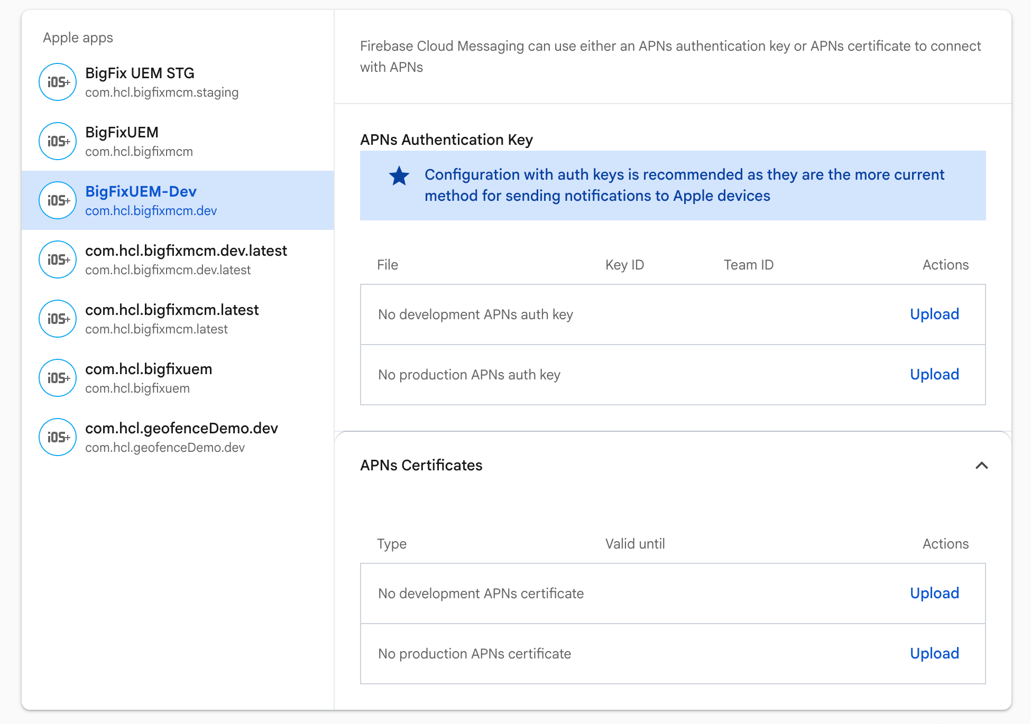This screenshot has height=724, width=1031.
Task: Upload production APNs auth key
Action: coord(934,375)
